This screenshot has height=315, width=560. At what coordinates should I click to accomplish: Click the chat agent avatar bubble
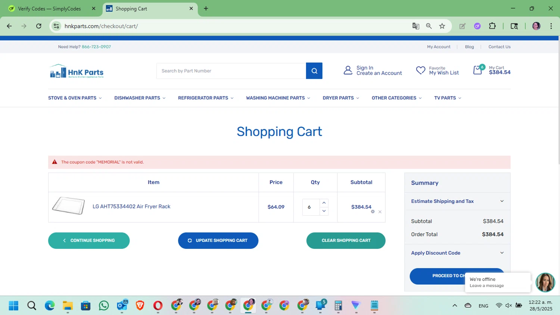545,282
